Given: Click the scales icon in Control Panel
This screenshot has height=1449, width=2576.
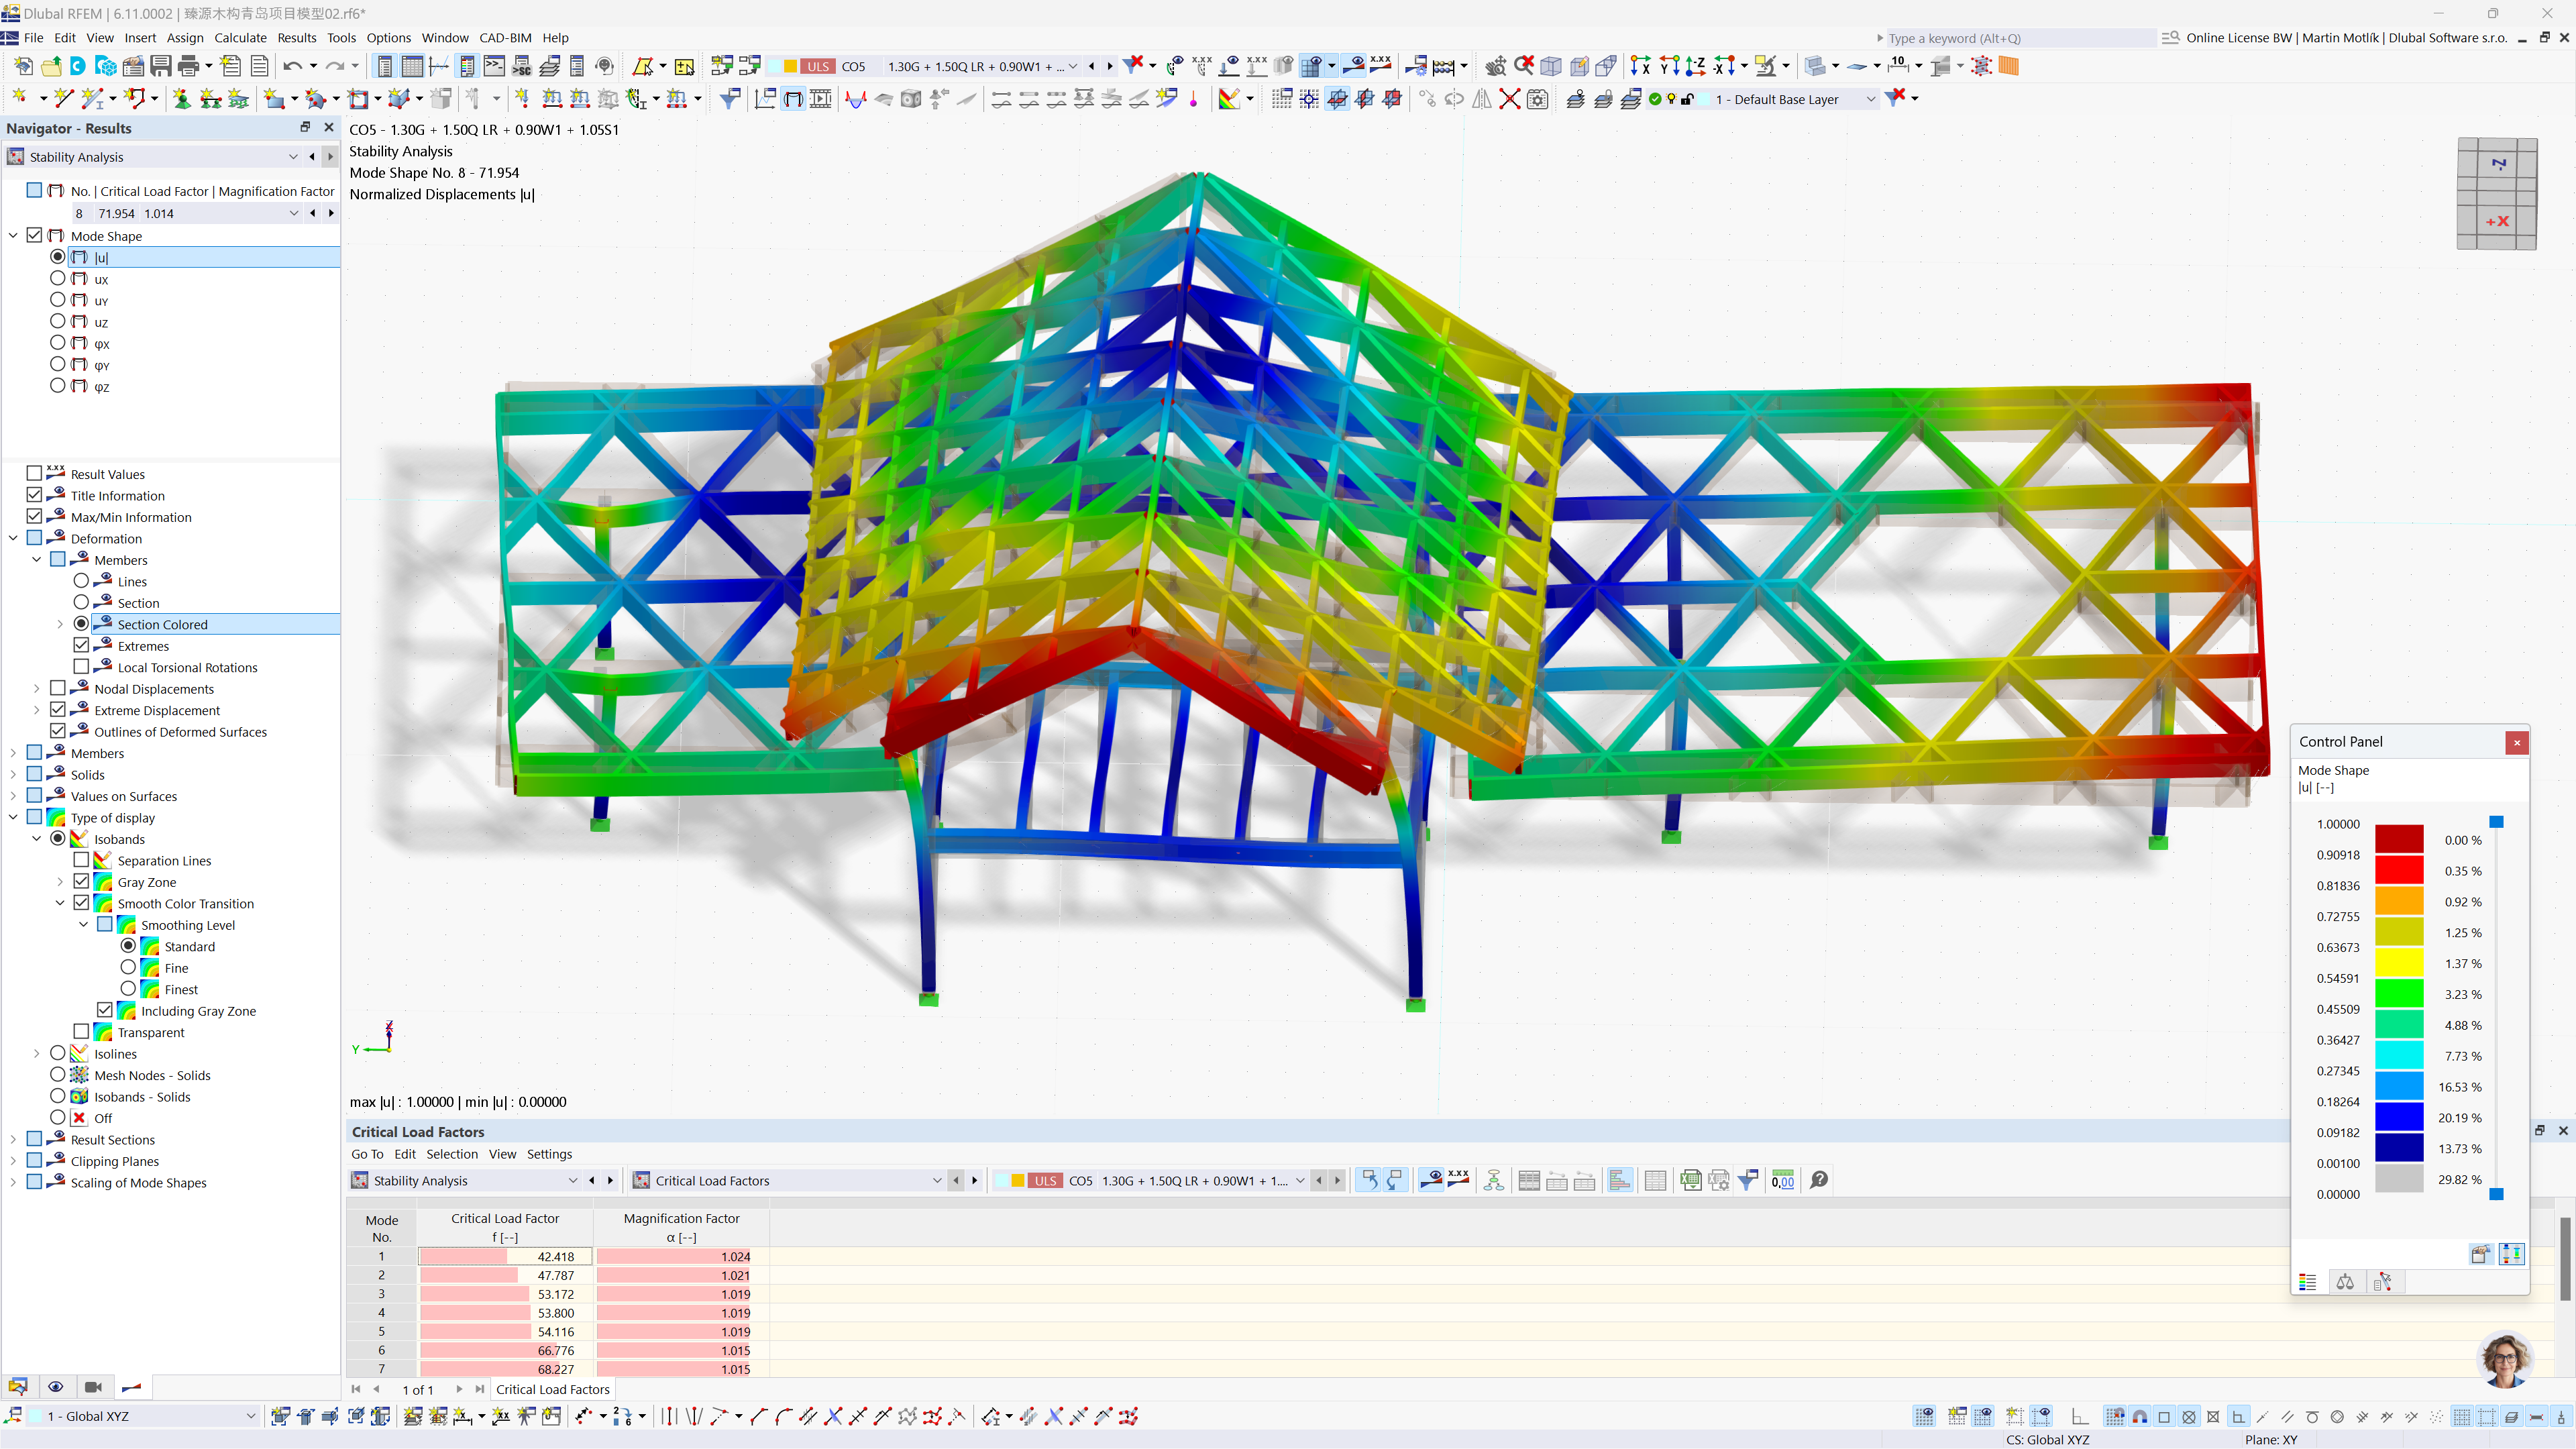Looking at the screenshot, I should click(2344, 1283).
